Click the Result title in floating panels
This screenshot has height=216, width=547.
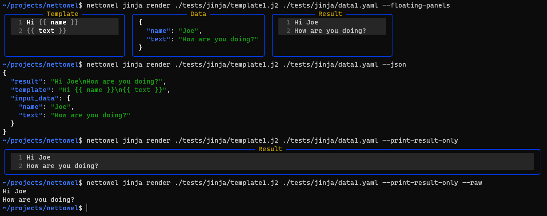pyautogui.click(x=330, y=14)
